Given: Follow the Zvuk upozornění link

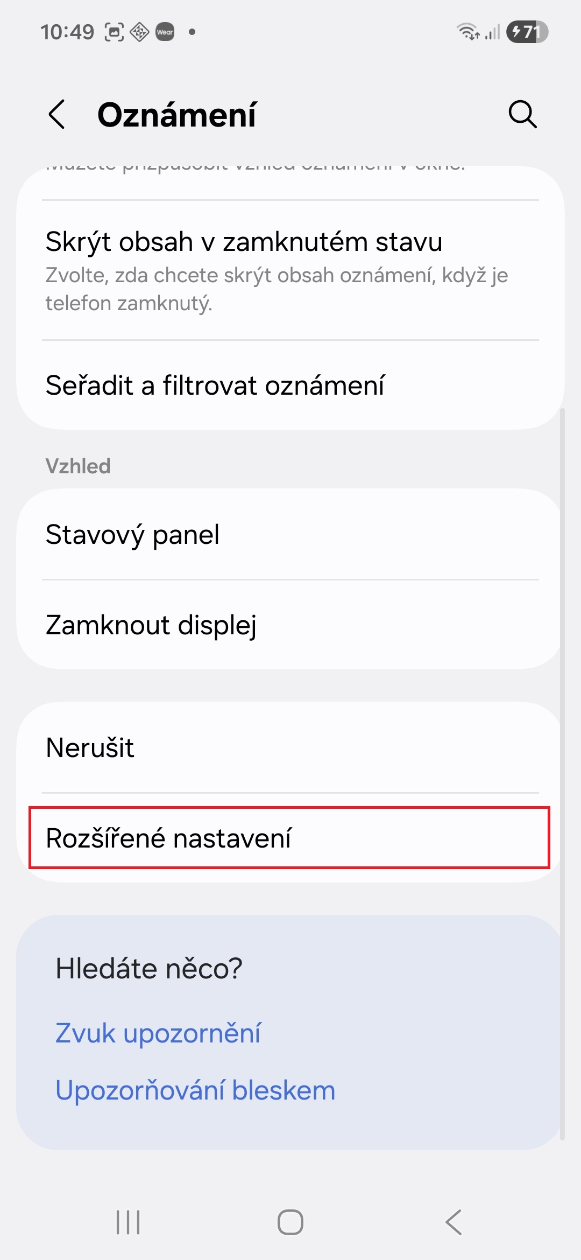Looking at the screenshot, I should click(158, 1033).
